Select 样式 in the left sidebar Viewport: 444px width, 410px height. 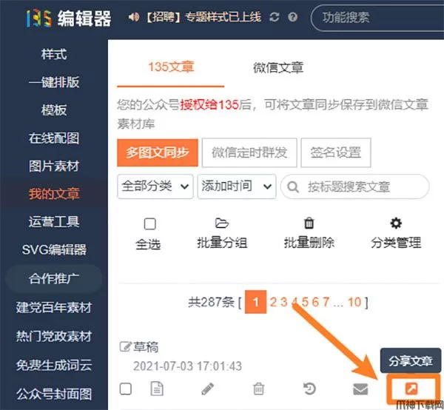coord(54,54)
